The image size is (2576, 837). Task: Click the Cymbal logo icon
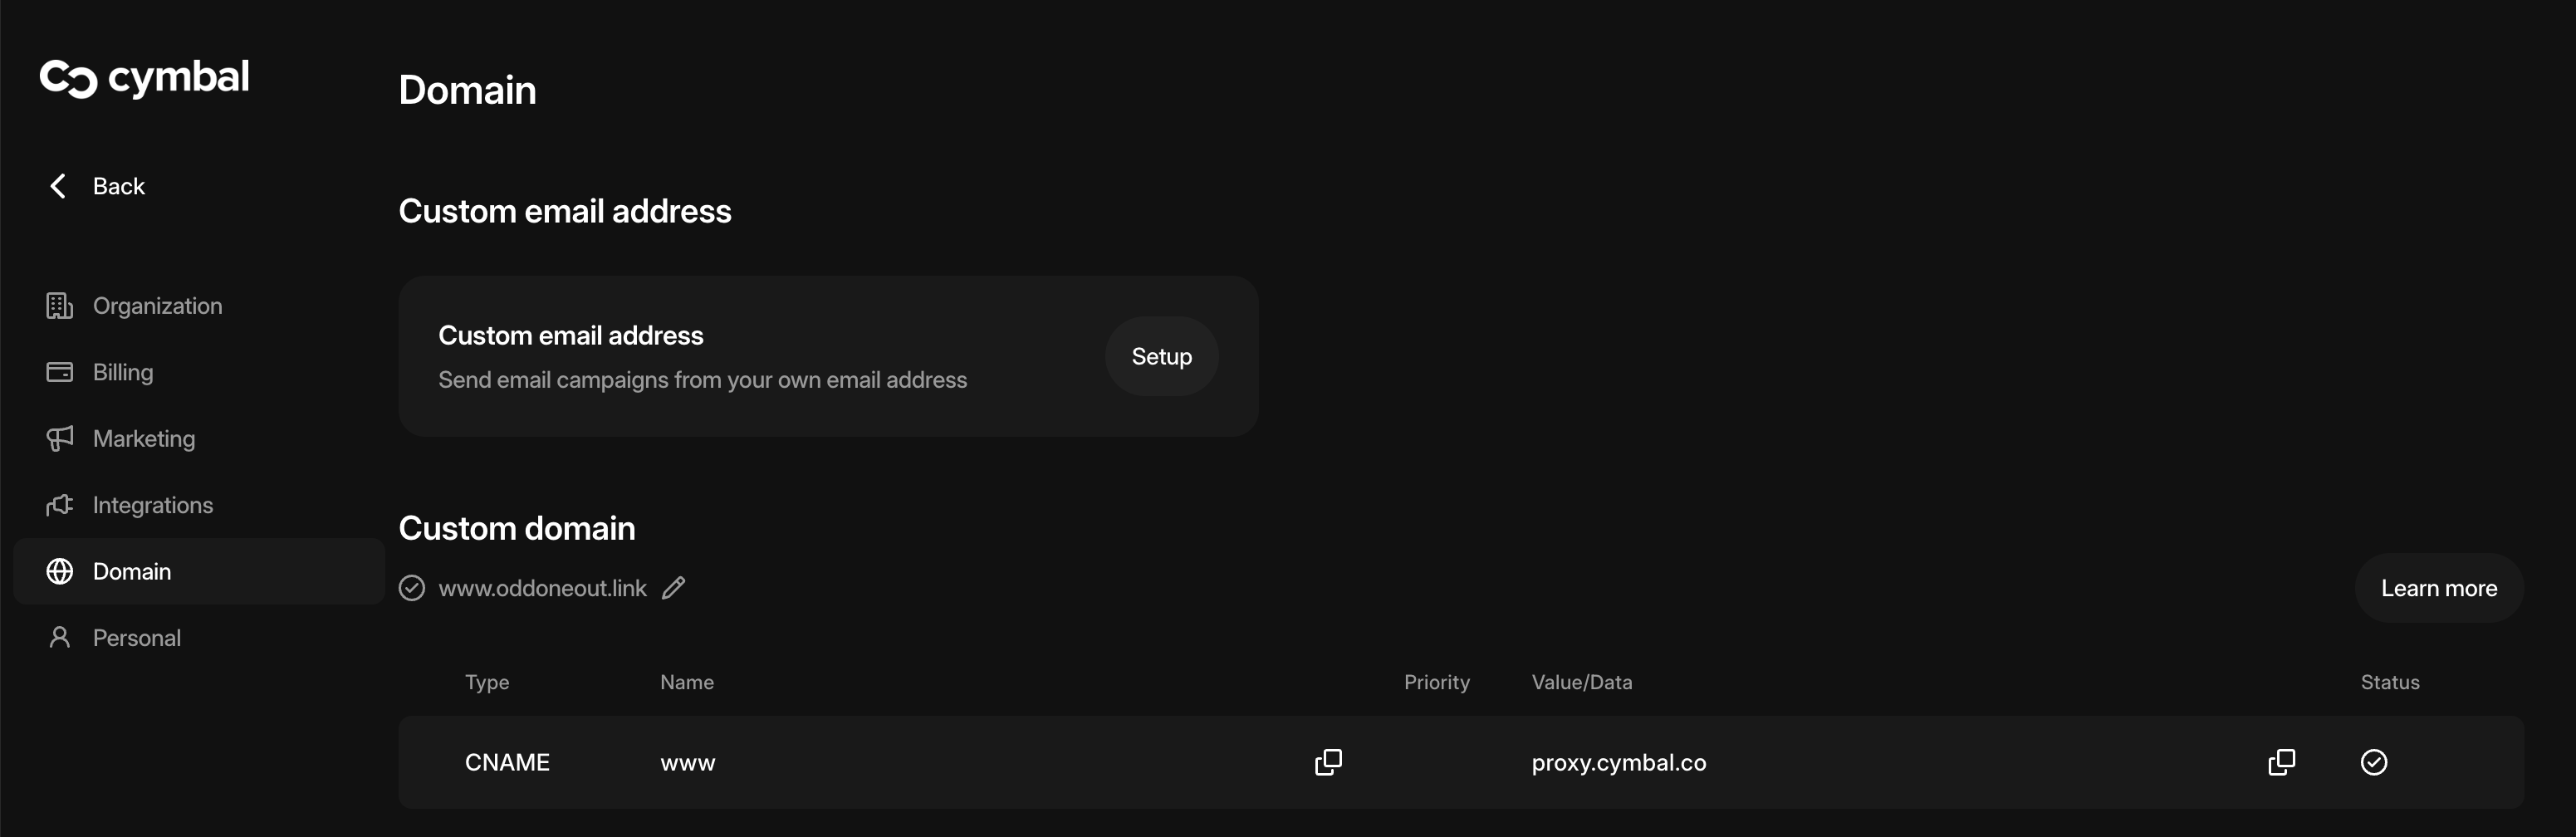[x=68, y=79]
